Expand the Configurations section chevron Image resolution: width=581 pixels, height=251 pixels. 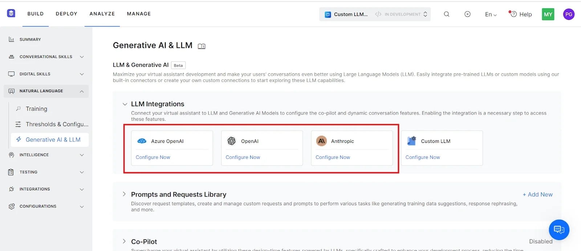(82, 206)
